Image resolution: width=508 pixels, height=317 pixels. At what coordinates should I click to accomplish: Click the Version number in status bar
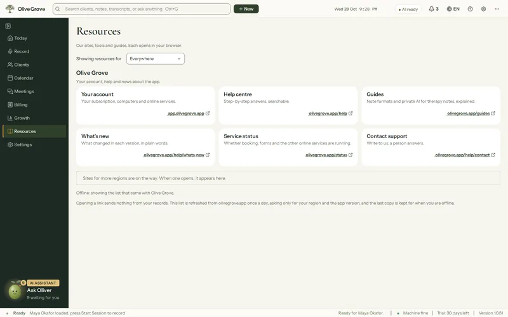(491, 313)
